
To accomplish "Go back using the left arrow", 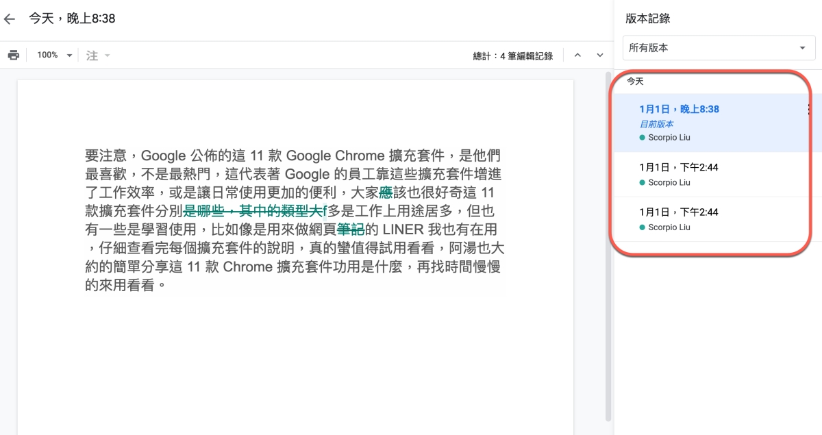I will [9, 19].
